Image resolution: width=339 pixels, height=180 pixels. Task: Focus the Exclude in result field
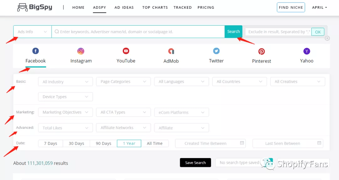click(278, 32)
